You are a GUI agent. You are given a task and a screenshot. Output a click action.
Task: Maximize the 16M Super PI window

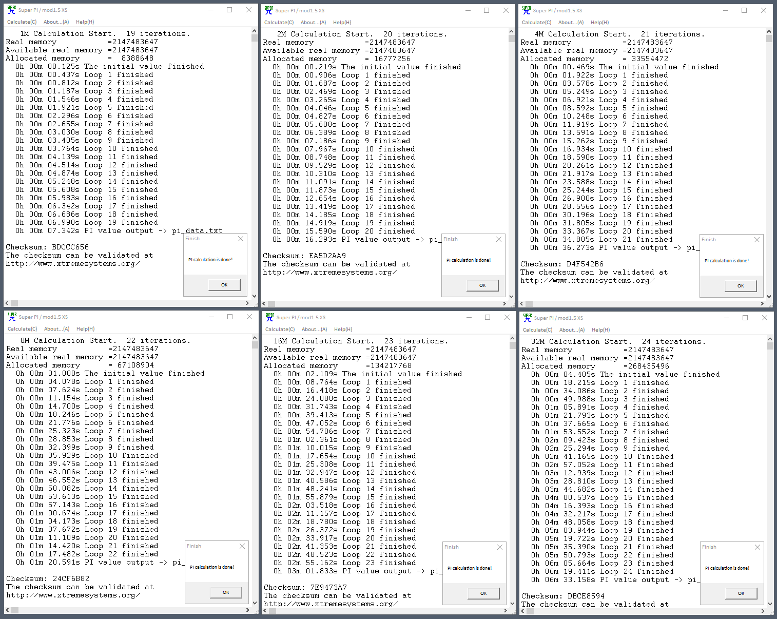[488, 317]
